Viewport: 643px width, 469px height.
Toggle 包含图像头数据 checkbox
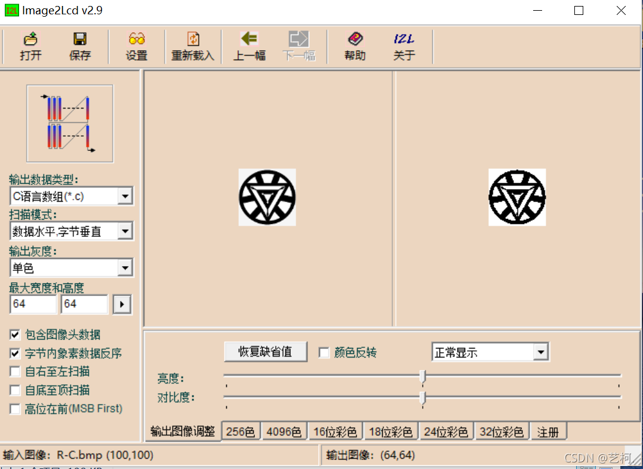point(15,335)
